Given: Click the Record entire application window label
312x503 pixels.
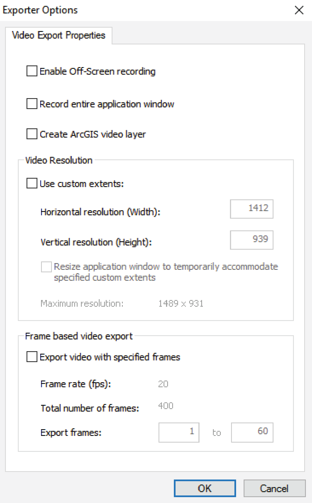Looking at the screenshot, I should [107, 104].
